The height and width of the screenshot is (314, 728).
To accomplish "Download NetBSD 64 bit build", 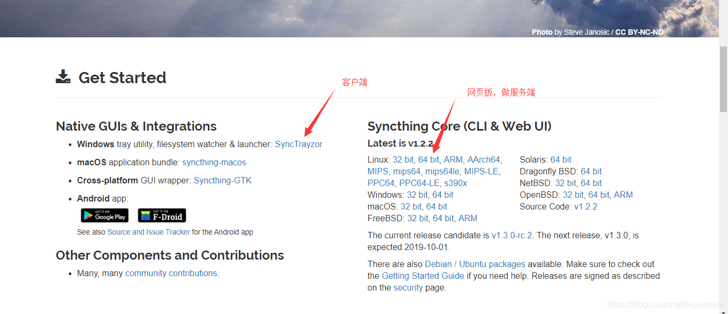I will pos(591,183).
